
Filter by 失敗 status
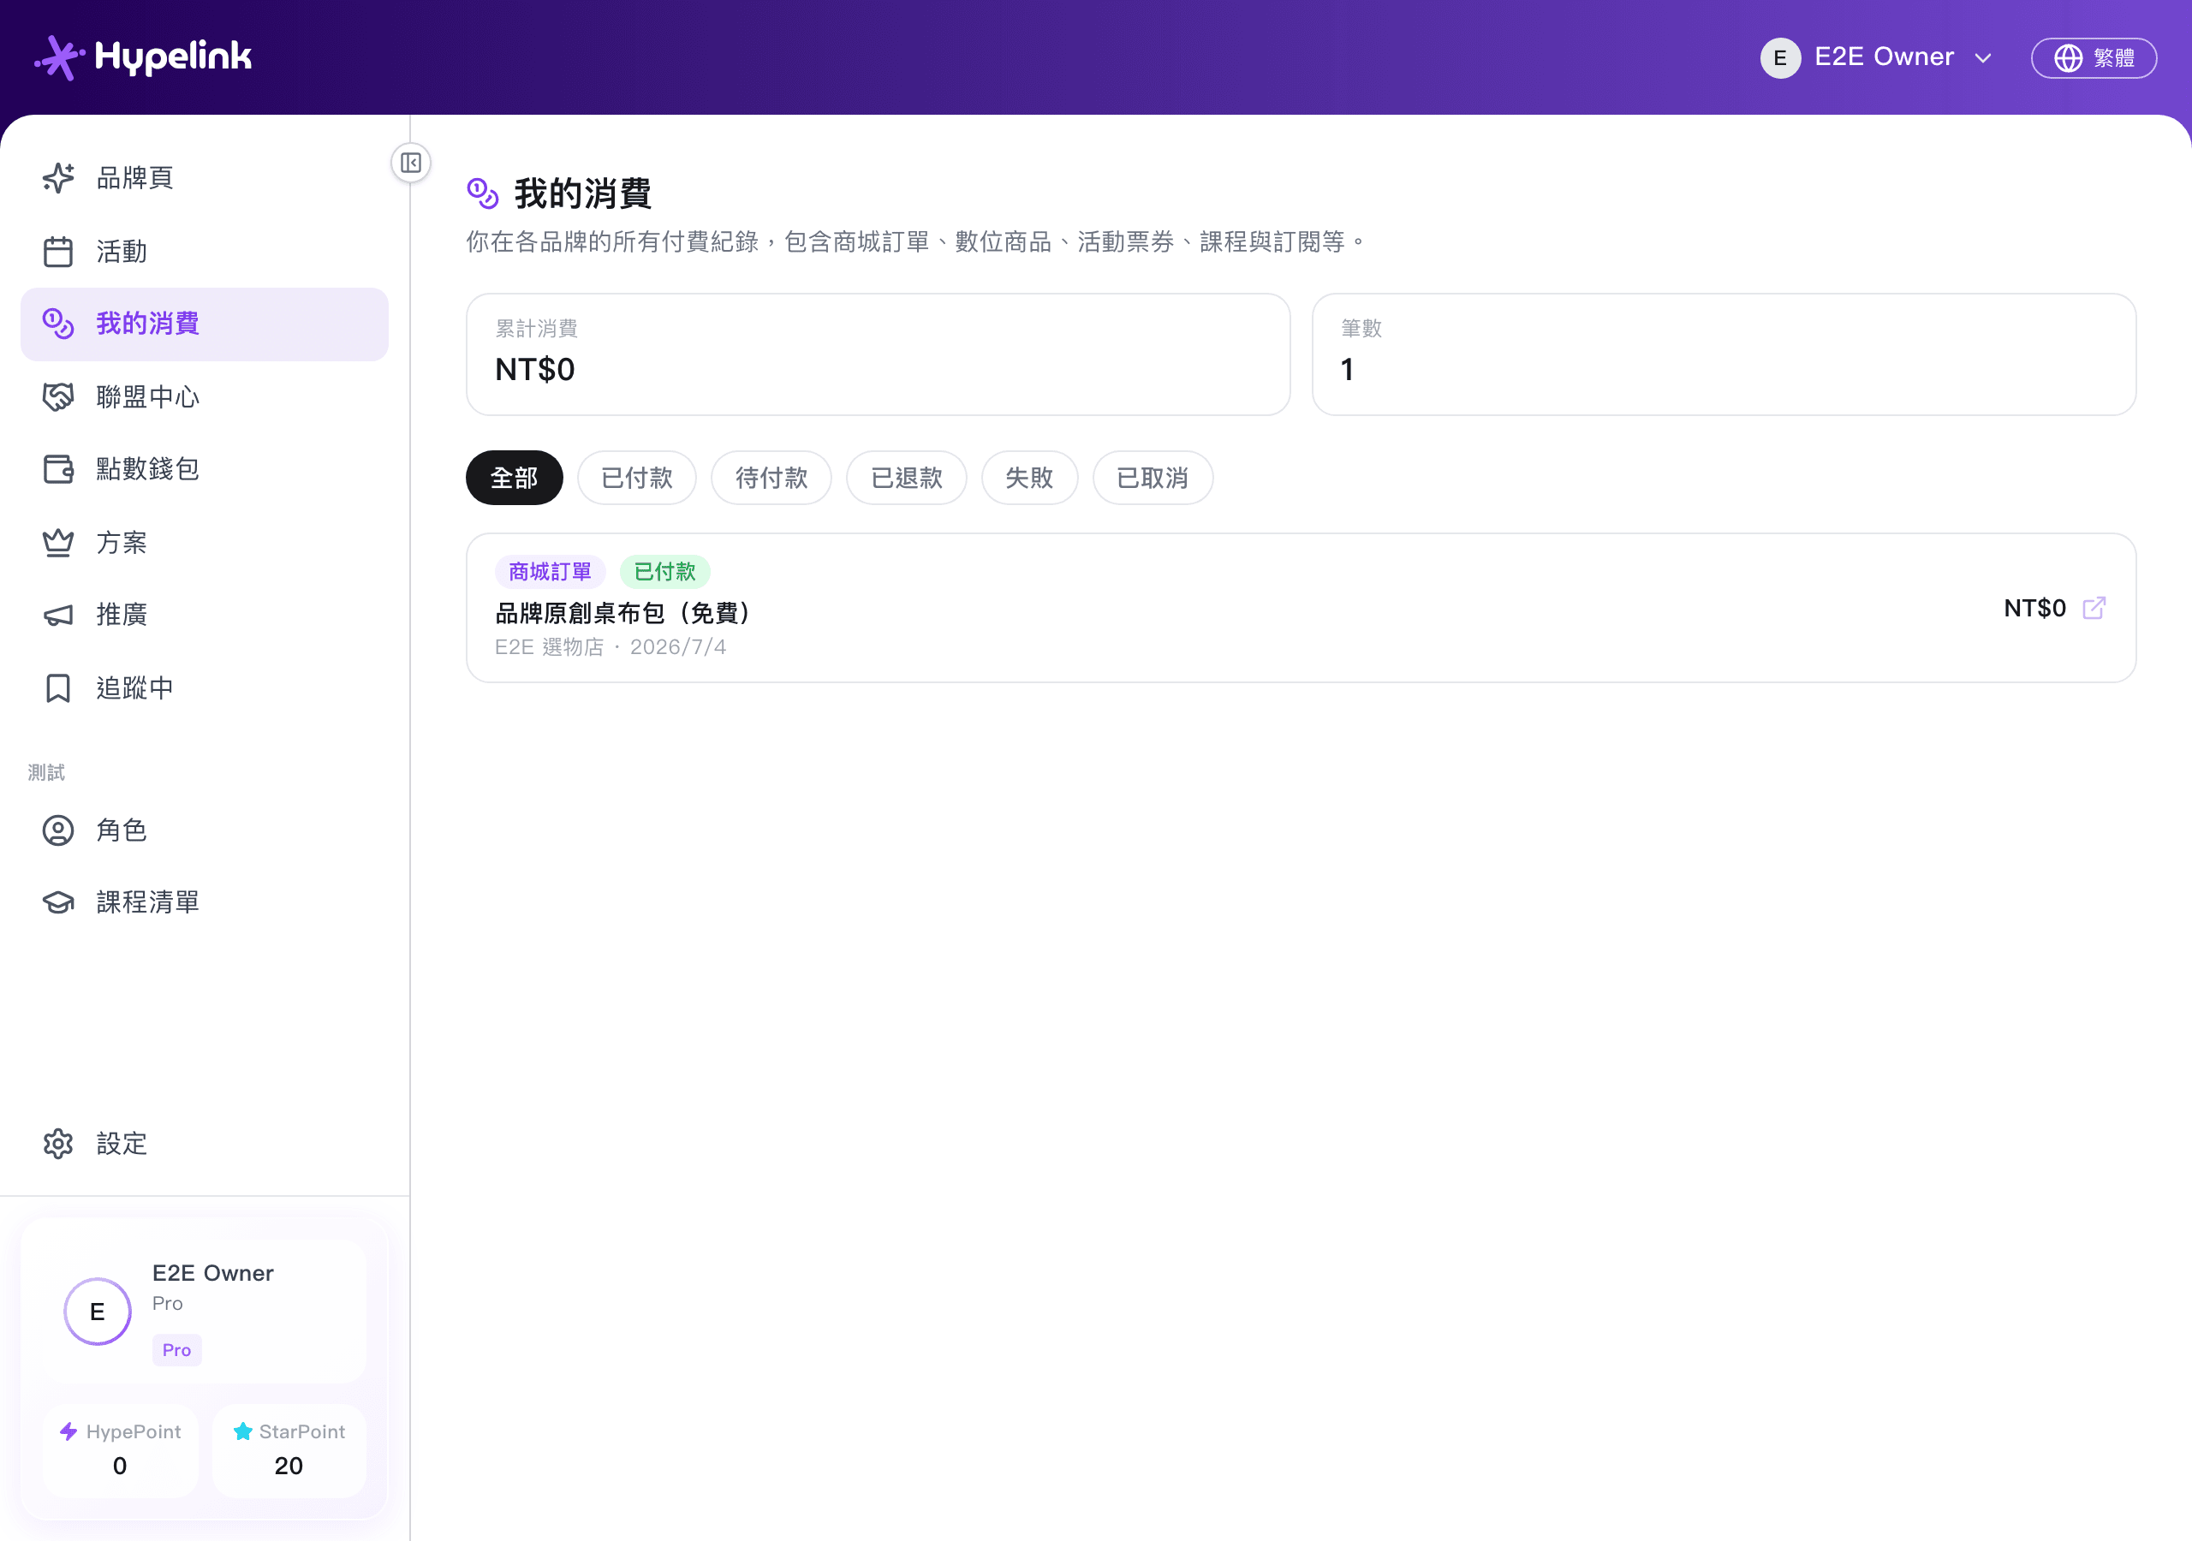point(1029,478)
